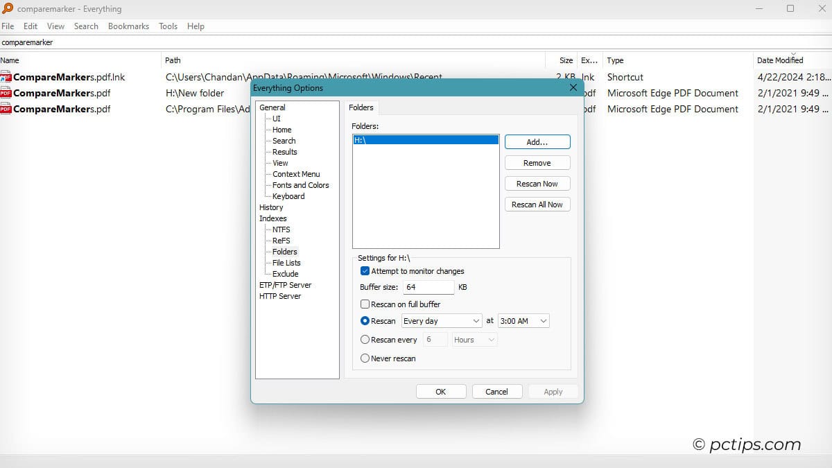Select Fonts and Colors in the options tree
The image size is (832, 468).
[299, 185]
